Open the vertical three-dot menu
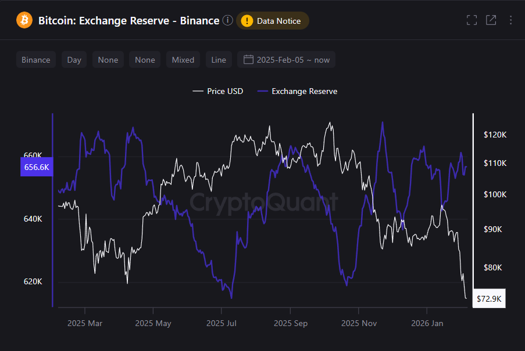The width and height of the screenshot is (525, 351). coord(510,19)
